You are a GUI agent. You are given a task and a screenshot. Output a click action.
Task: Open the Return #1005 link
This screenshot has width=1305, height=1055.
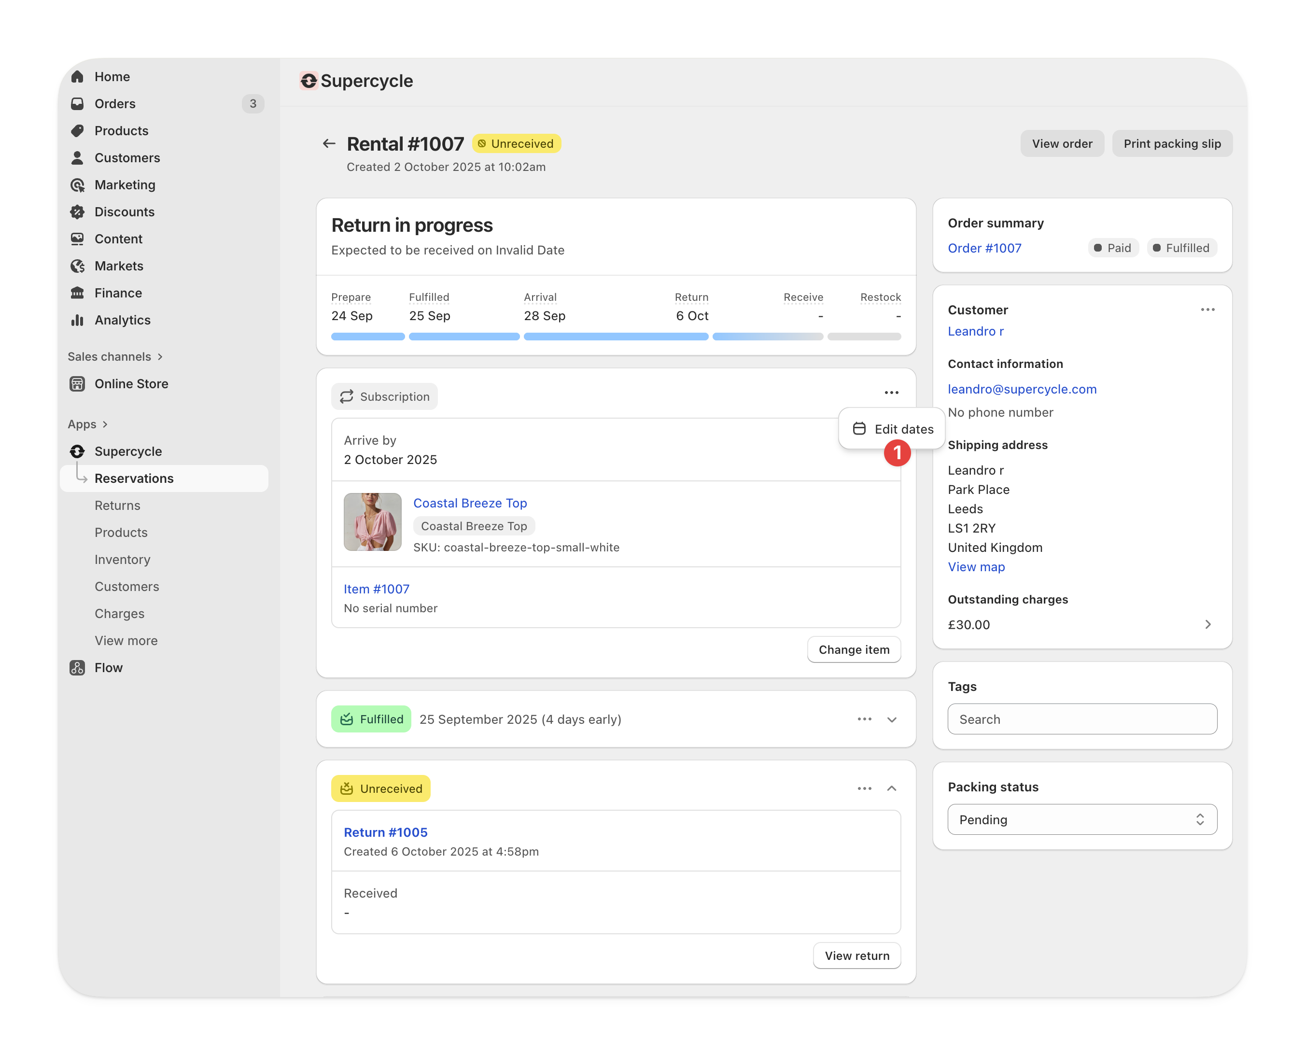tap(385, 832)
